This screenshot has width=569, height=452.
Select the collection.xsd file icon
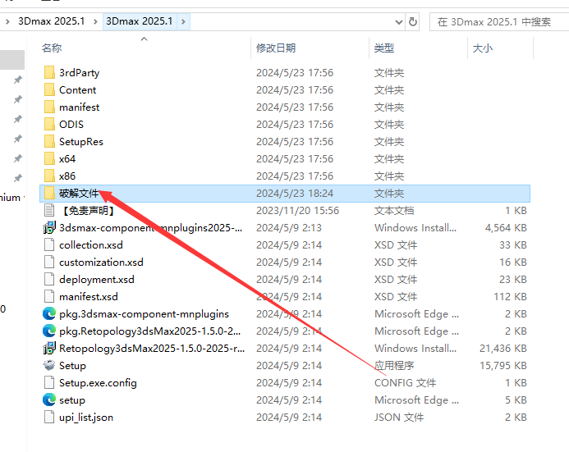pos(49,244)
